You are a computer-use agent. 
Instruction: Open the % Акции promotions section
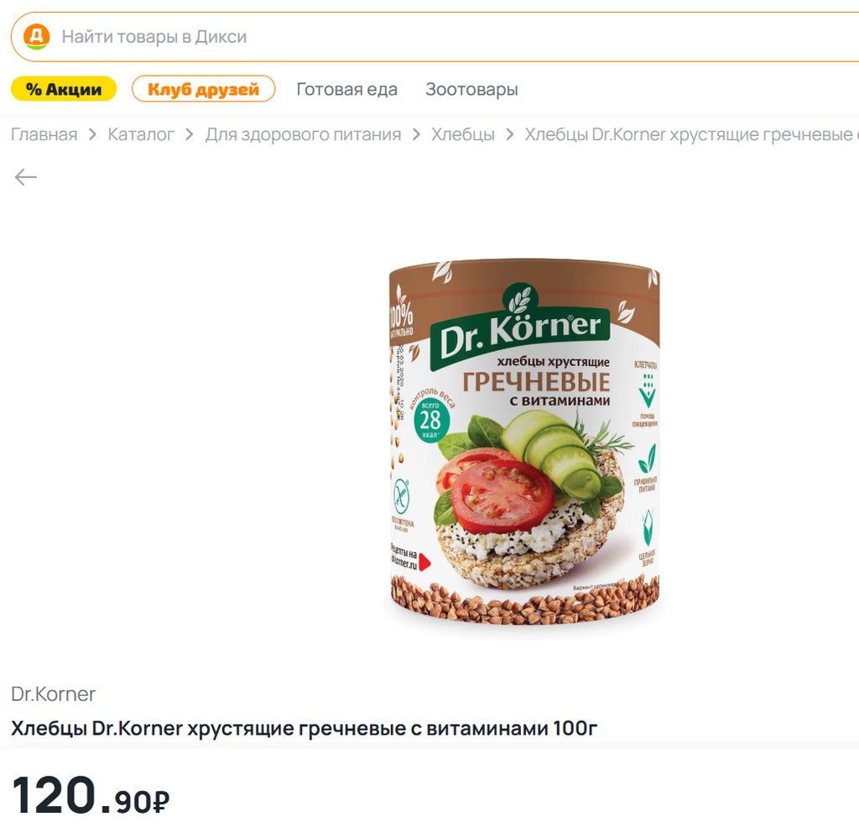click(64, 89)
